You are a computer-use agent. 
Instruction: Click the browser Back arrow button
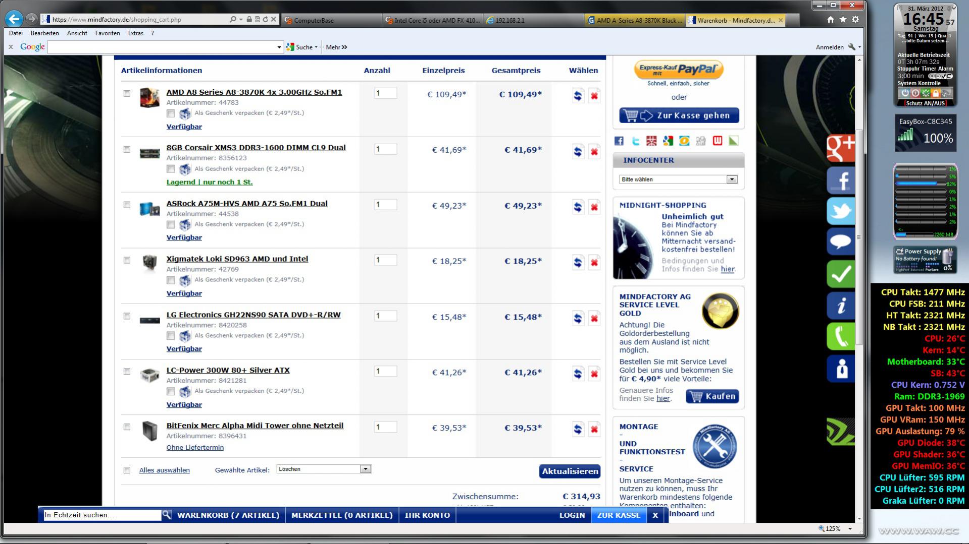[14, 19]
